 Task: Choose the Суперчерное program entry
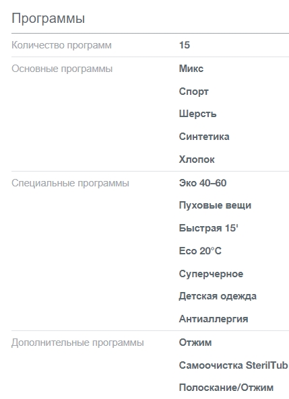212,274
